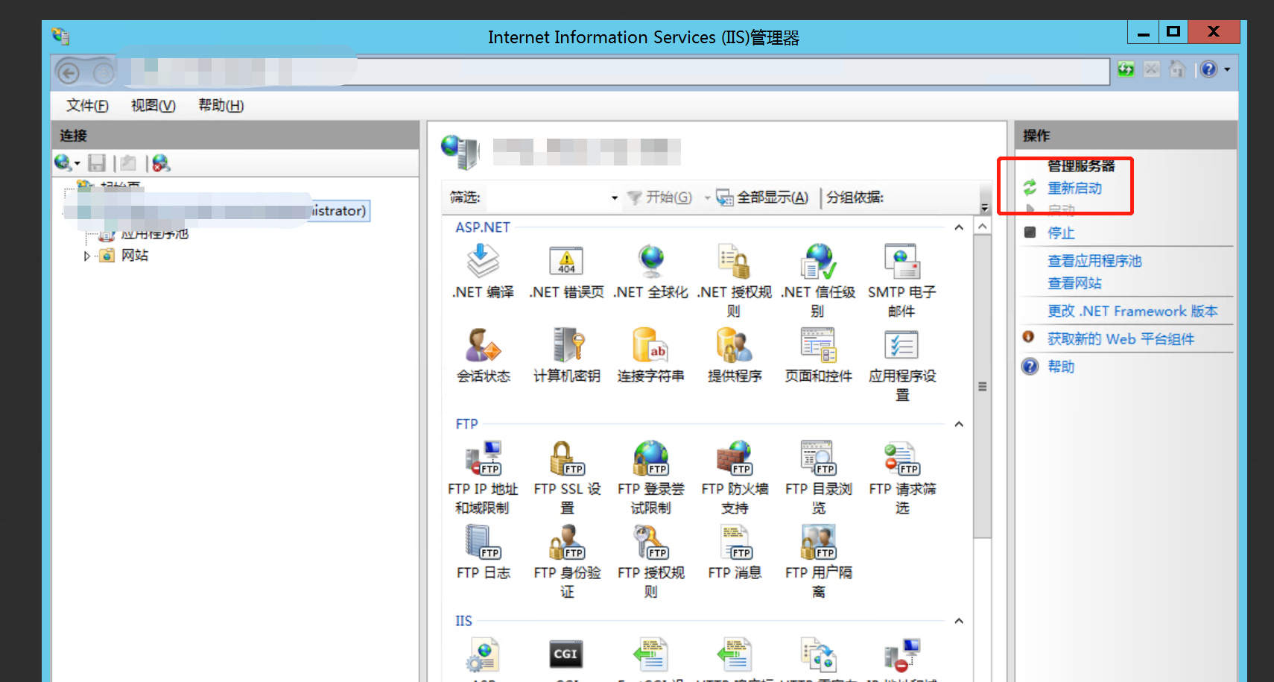Image resolution: width=1274 pixels, height=682 pixels.
Task: Open the 视图(V) menu
Action: 153,106
